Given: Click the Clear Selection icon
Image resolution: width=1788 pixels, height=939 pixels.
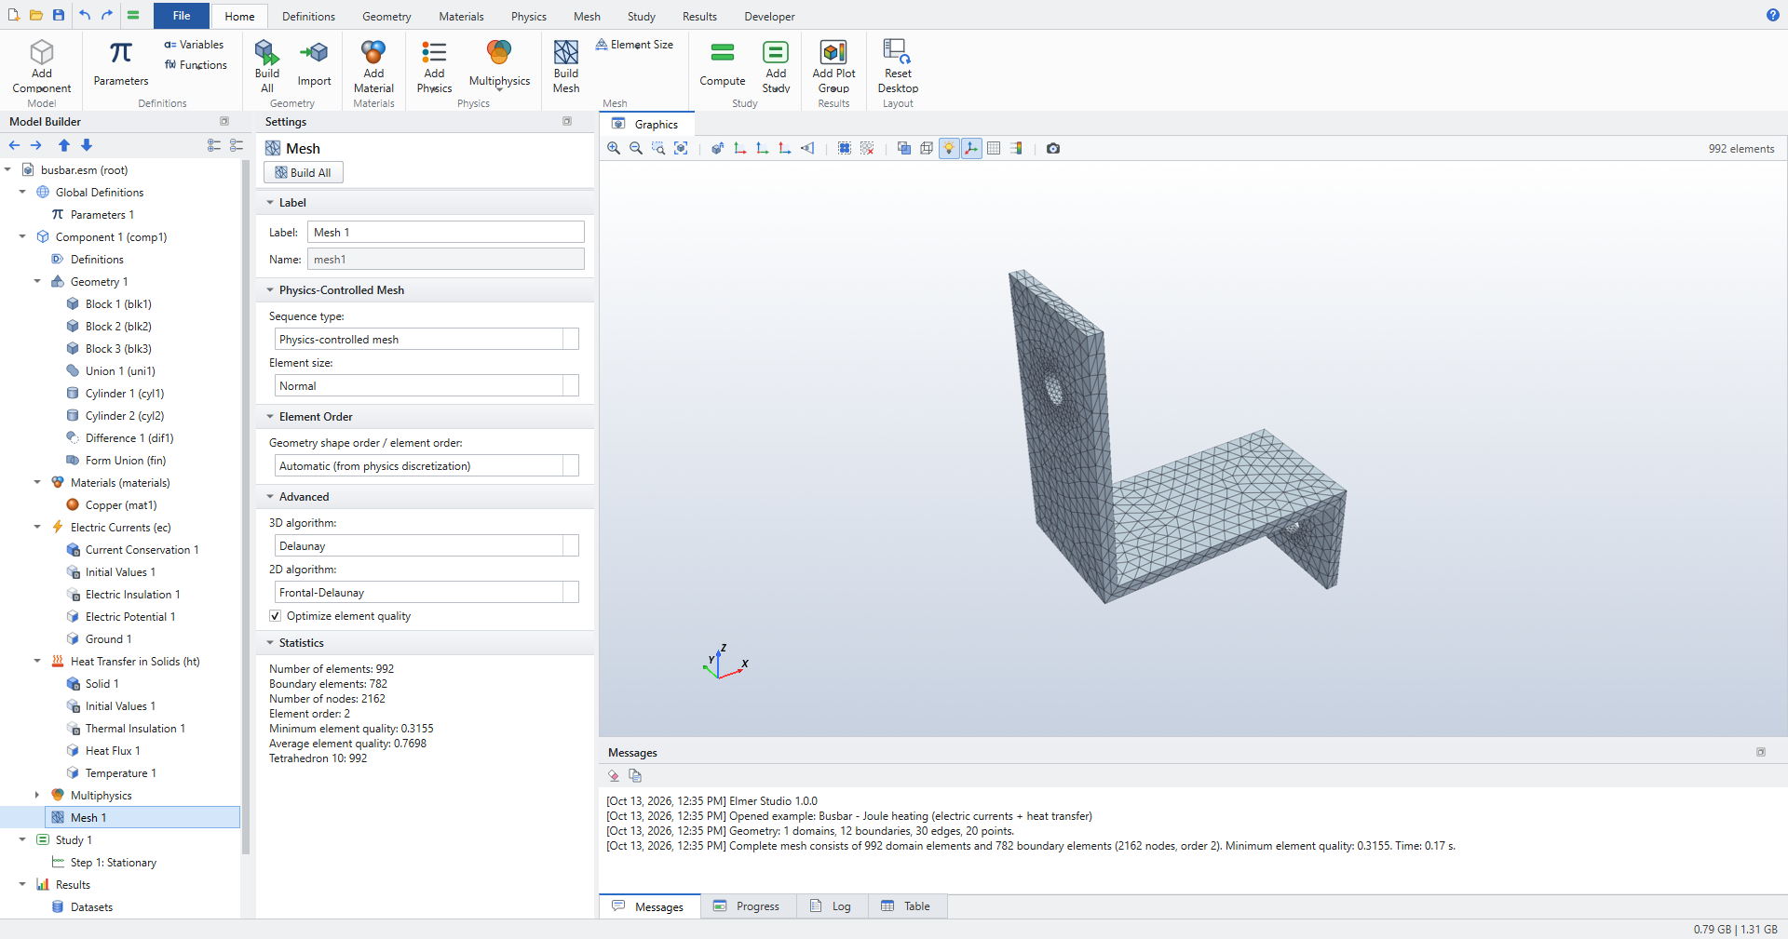Looking at the screenshot, I should (867, 148).
